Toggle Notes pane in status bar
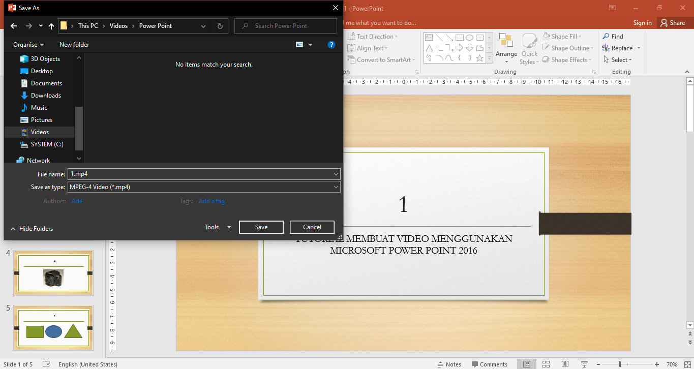The image size is (694, 369). click(449, 364)
